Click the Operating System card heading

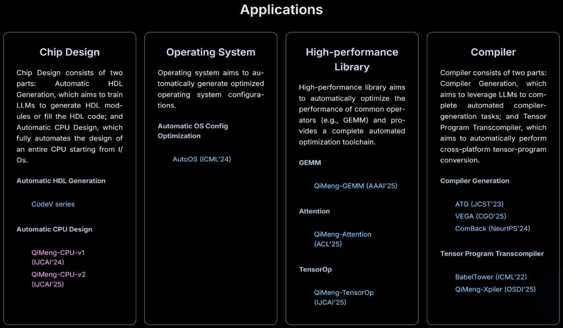(x=211, y=52)
